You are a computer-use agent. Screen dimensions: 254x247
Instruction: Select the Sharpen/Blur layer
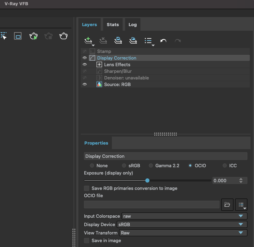[165, 71]
